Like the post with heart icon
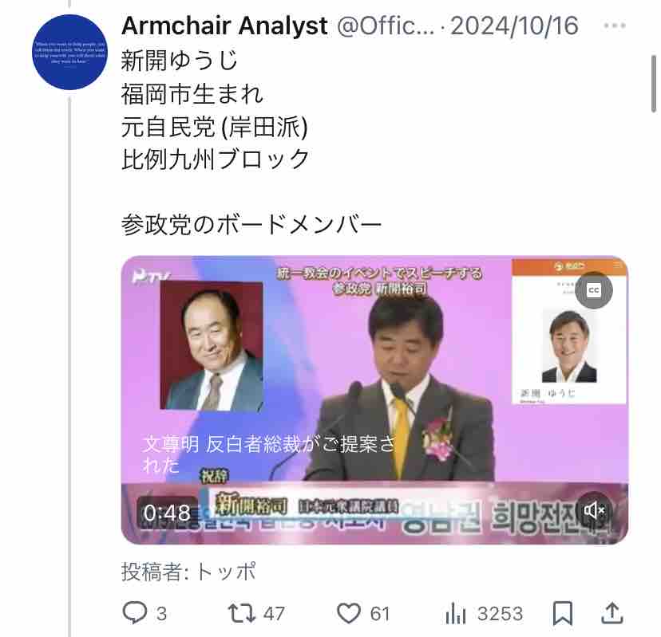Screen dimensions: 661x637 [x=349, y=613]
